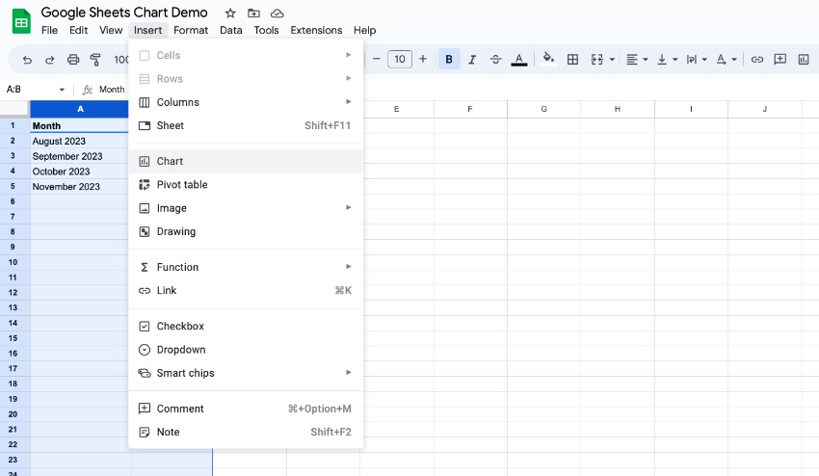Insert a new Sheet from menu
819x476 pixels.
(x=246, y=125)
